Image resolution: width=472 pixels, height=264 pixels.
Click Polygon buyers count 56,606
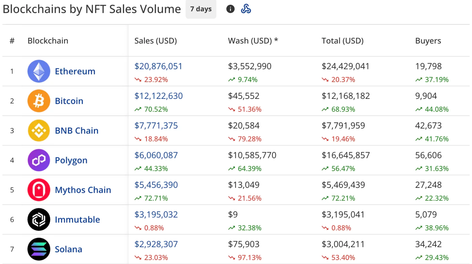(x=428, y=155)
